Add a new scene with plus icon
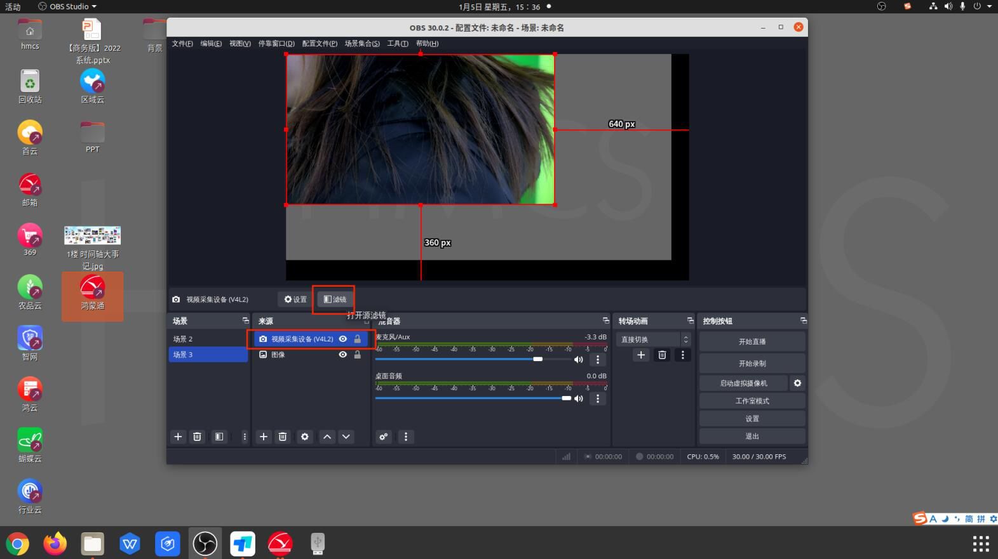Screen dimensions: 998x559 click(x=178, y=437)
